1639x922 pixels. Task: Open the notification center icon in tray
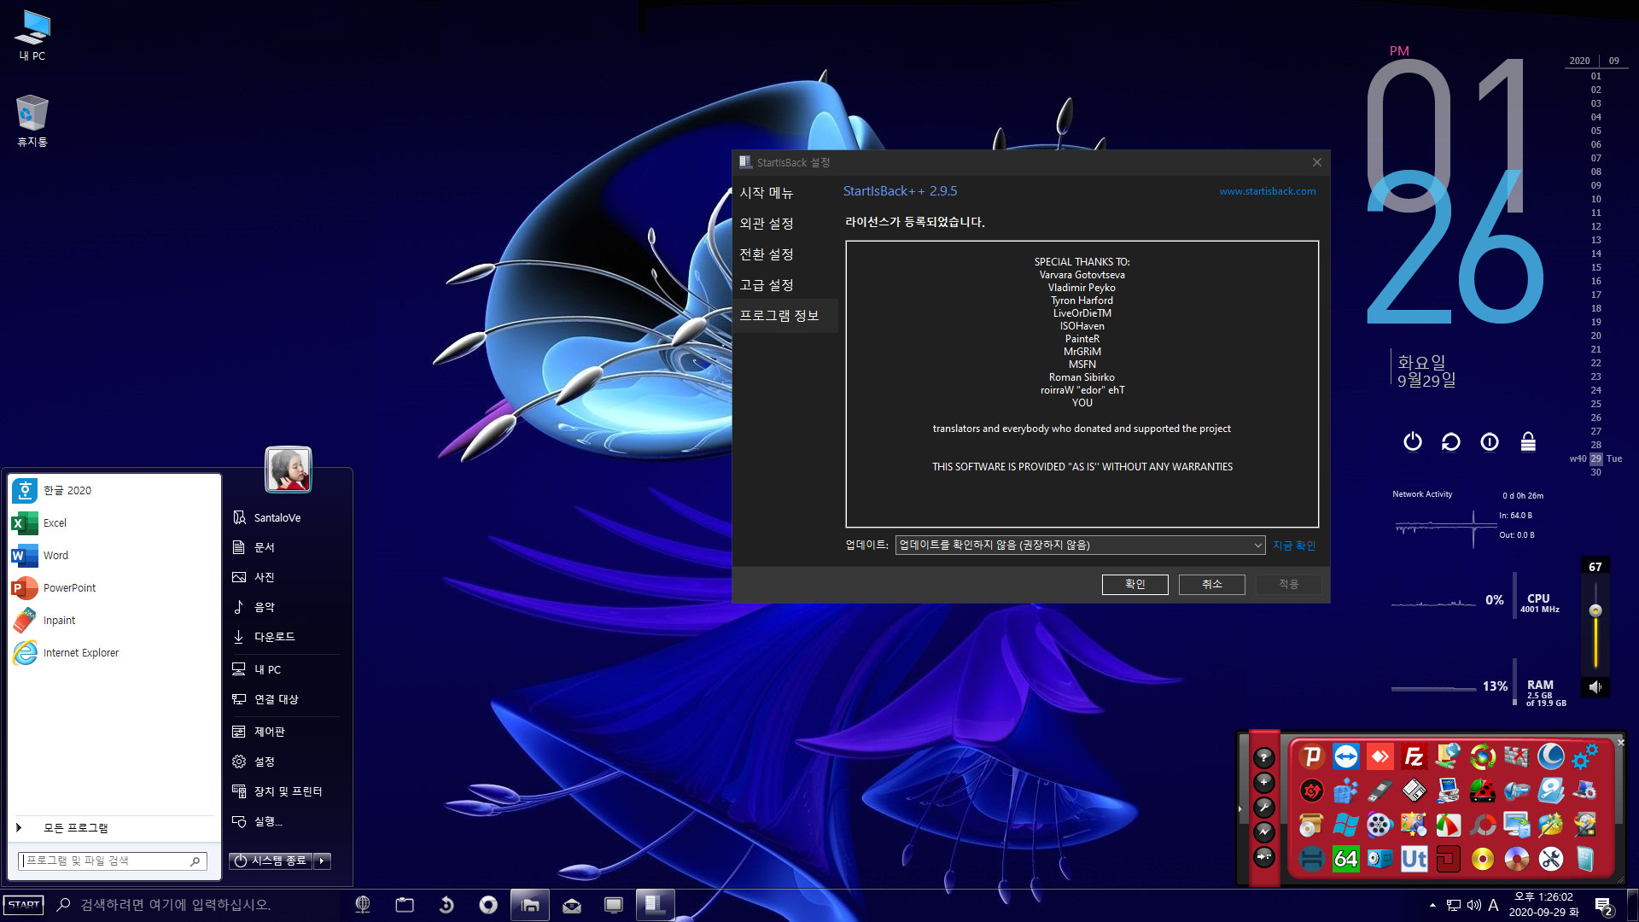point(1603,905)
